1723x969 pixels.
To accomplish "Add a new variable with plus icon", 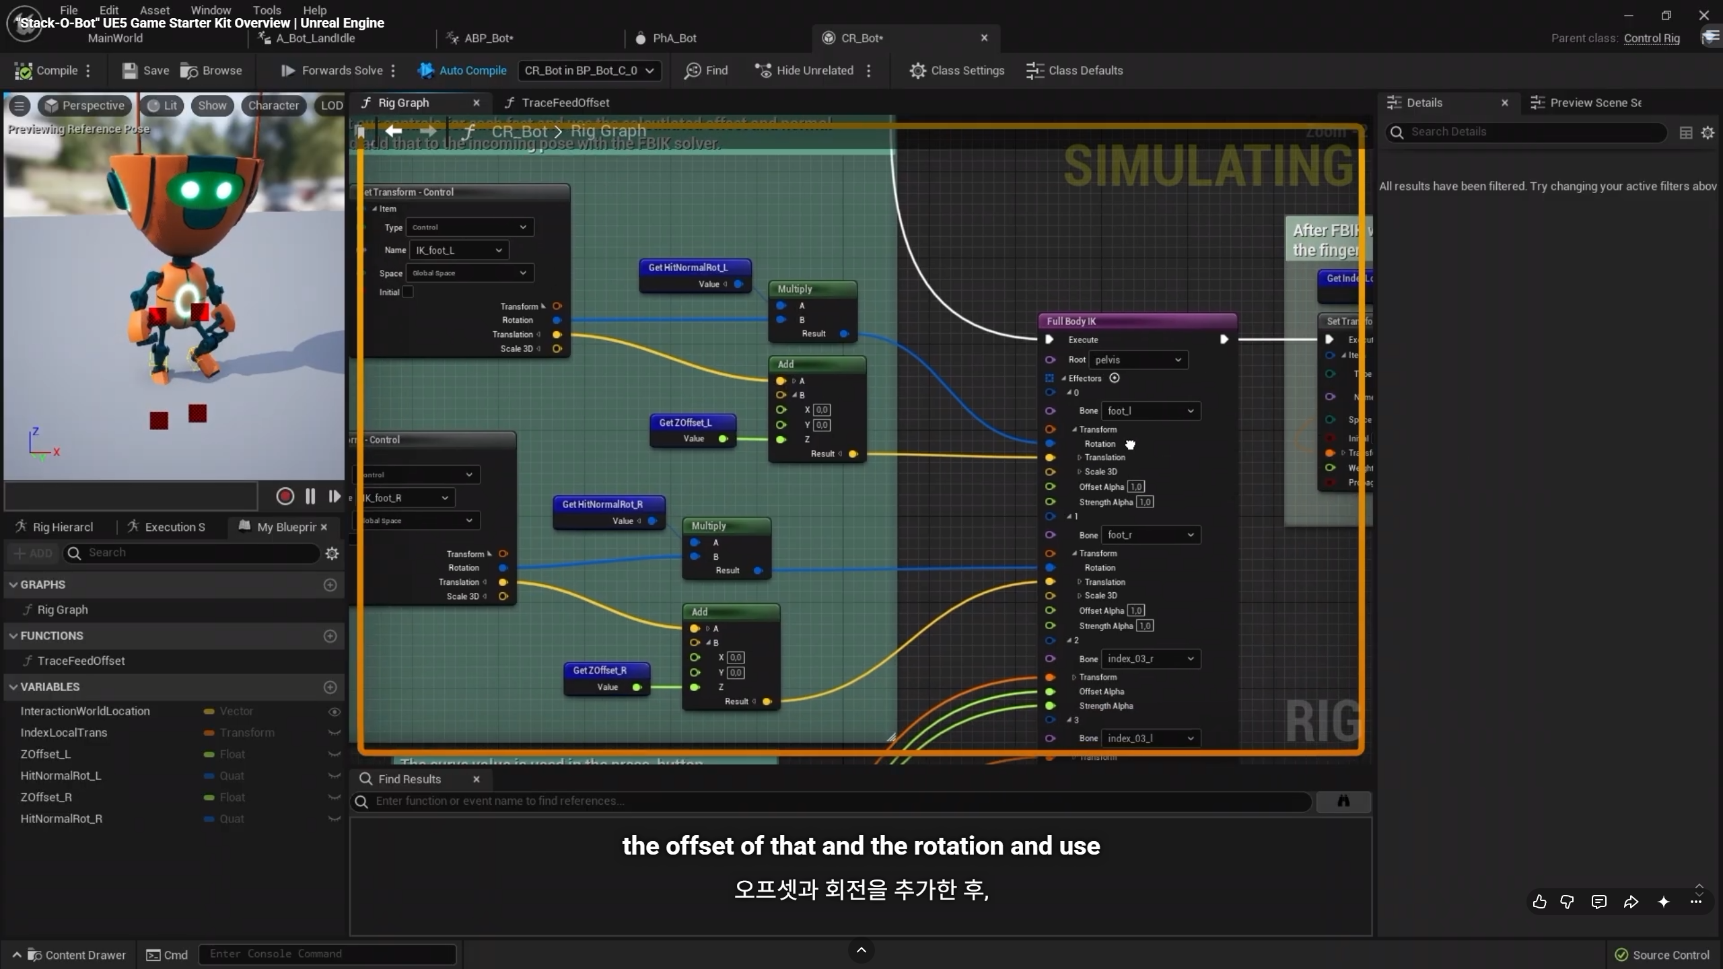I will [x=330, y=687].
